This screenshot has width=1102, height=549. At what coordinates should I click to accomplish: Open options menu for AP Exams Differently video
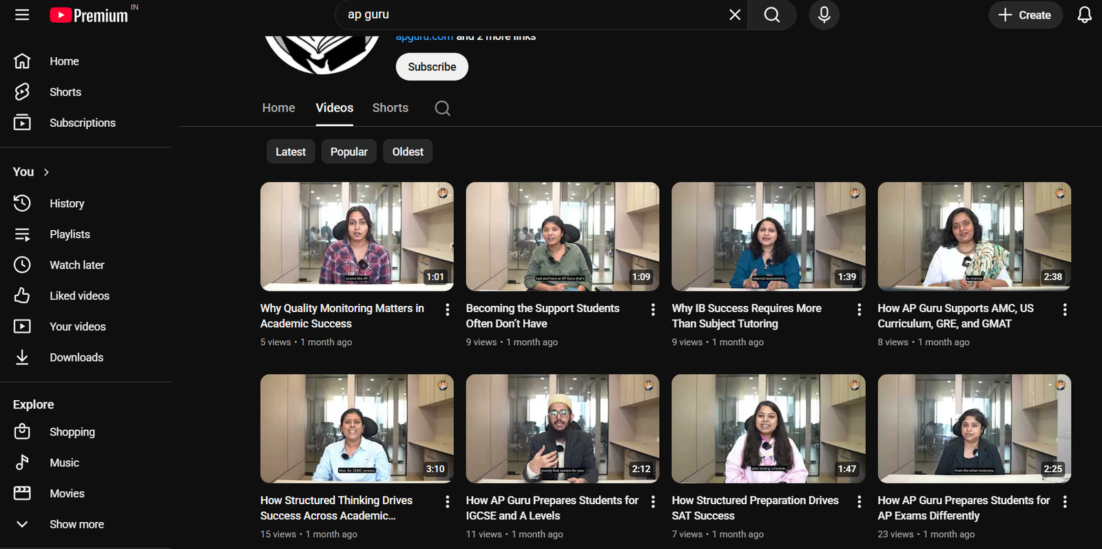(x=1065, y=502)
